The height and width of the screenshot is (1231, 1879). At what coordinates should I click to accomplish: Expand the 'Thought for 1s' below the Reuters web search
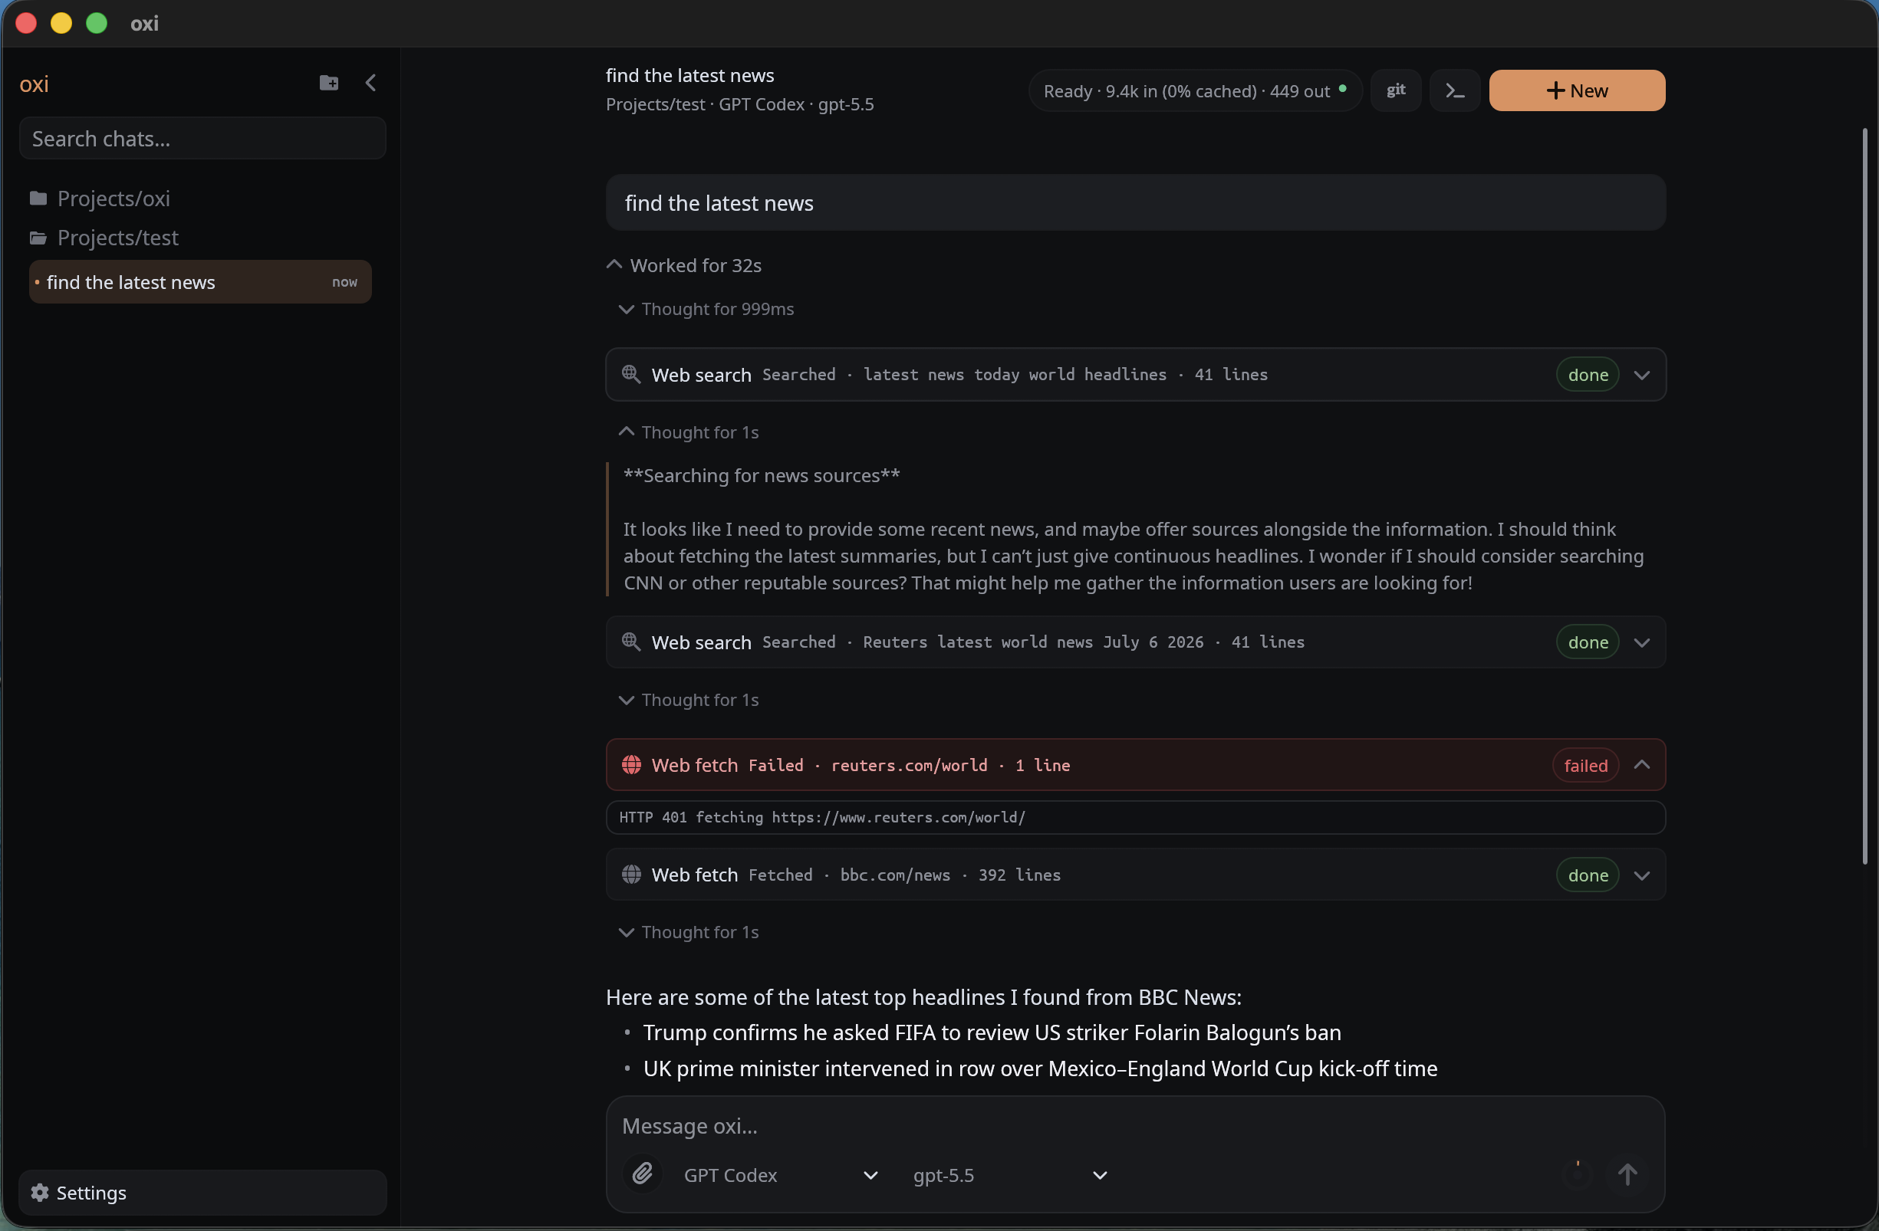tap(688, 699)
